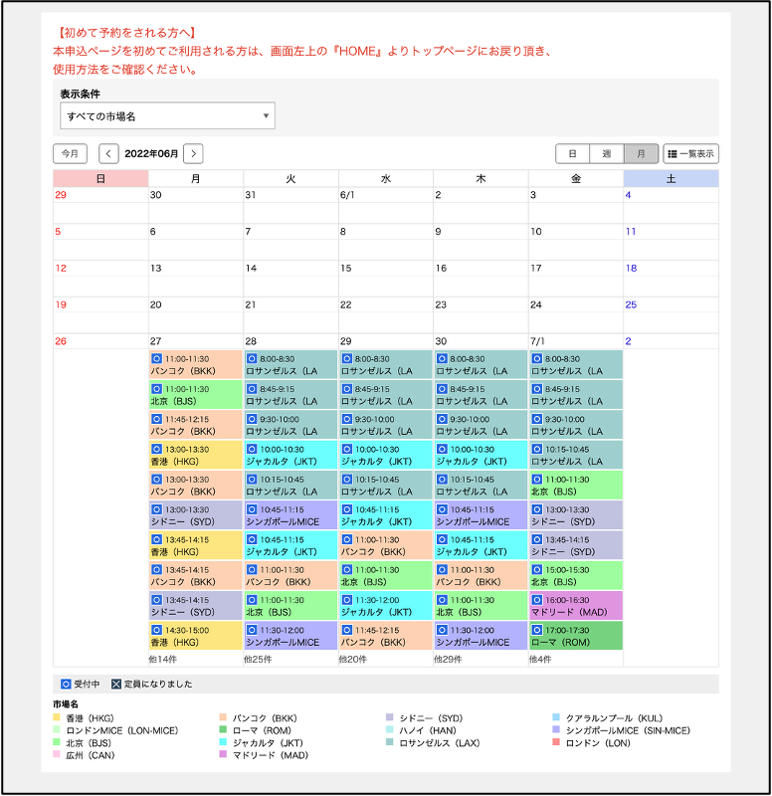Image resolution: width=772 pixels, height=796 pixels.
Task: Expand 他25件 more events on Tuesday
Action: coord(259,659)
